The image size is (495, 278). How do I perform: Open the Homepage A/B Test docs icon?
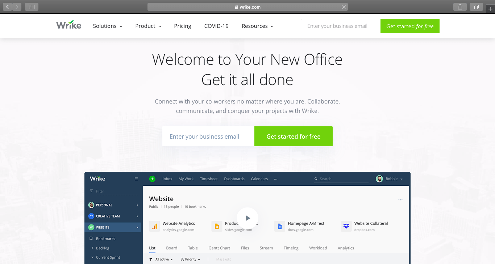pyautogui.click(x=280, y=226)
